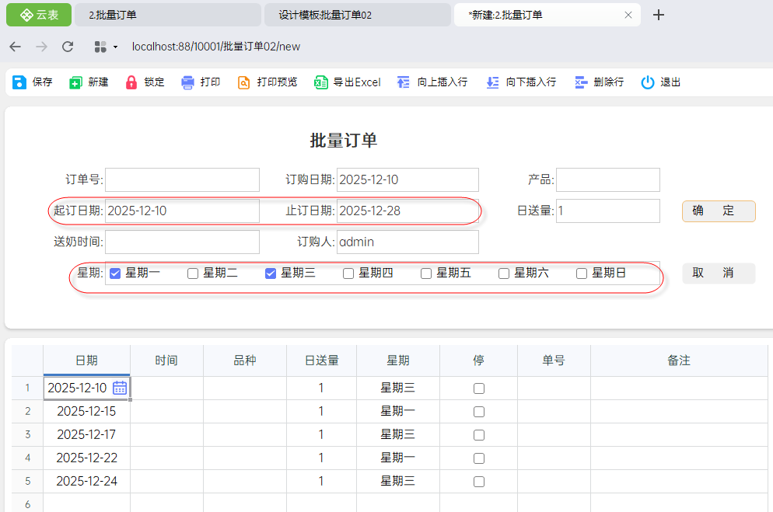Click the Lock (锁定) toolbar icon
The image size is (773, 512).
pyautogui.click(x=131, y=82)
